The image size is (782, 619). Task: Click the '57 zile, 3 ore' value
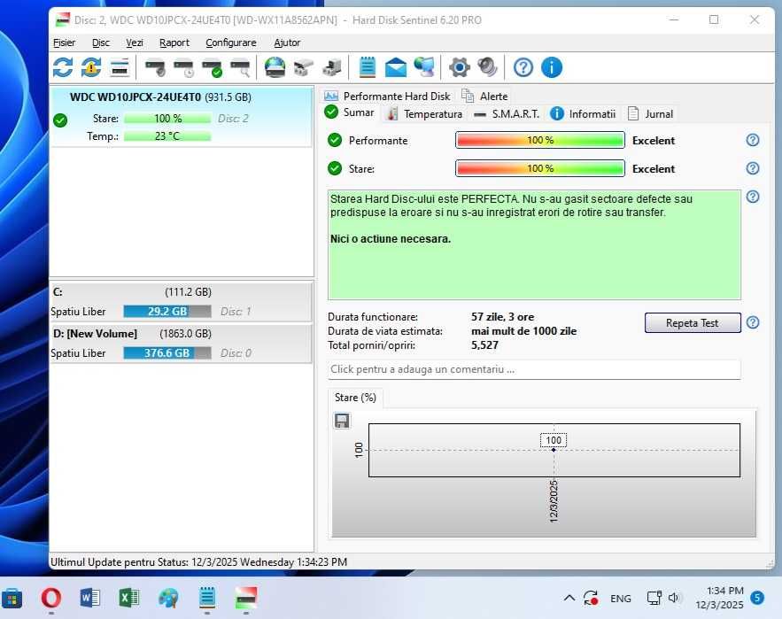coord(502,317)
